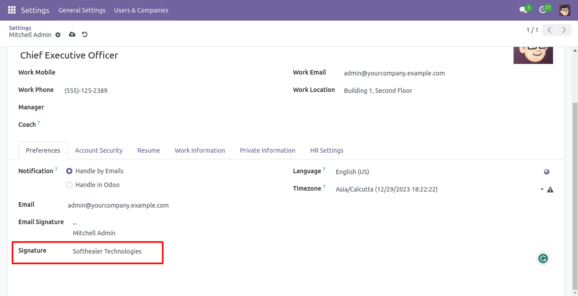The height and width of the screenshot is (296, 578).
Task: Switch to Work Information tab
Action: pos(200,150)
